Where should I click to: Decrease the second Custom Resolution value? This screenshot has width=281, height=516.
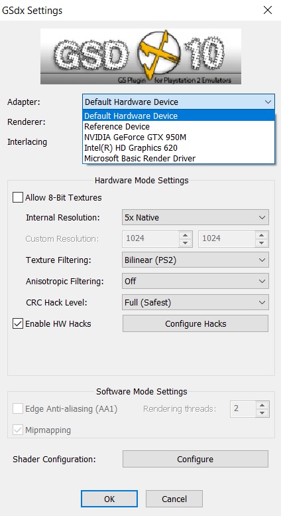pos(262,243)
